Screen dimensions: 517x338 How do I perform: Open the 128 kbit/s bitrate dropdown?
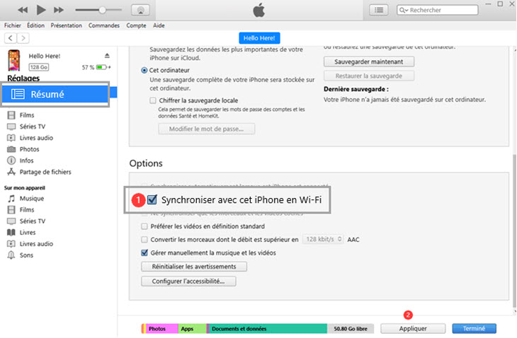323,239
